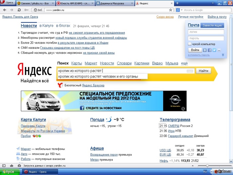Open the Личные настройки link
The image size is (233, 175).
coord(190,17)
